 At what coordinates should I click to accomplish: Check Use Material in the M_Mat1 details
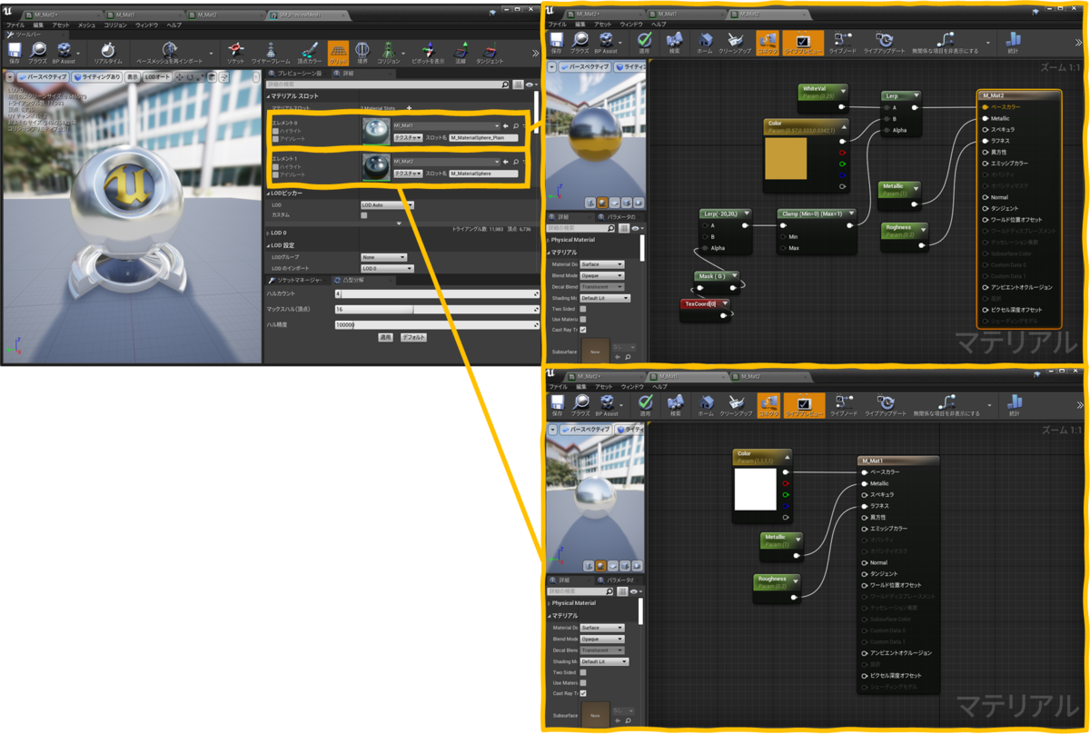click(583, 683)
